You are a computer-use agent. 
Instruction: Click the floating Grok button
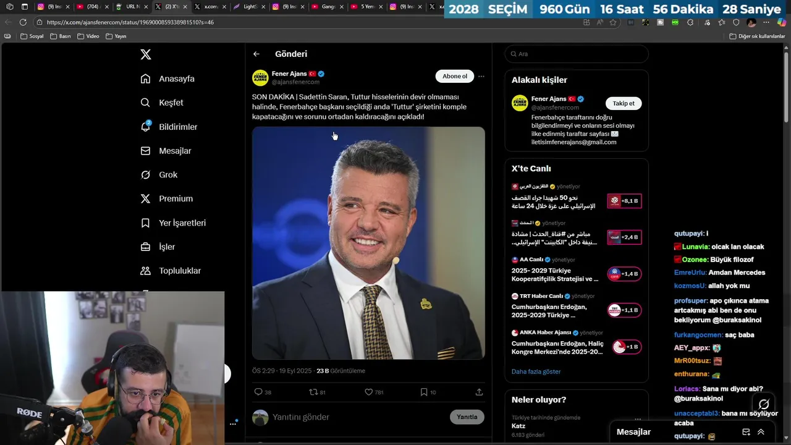click(764, 404)
